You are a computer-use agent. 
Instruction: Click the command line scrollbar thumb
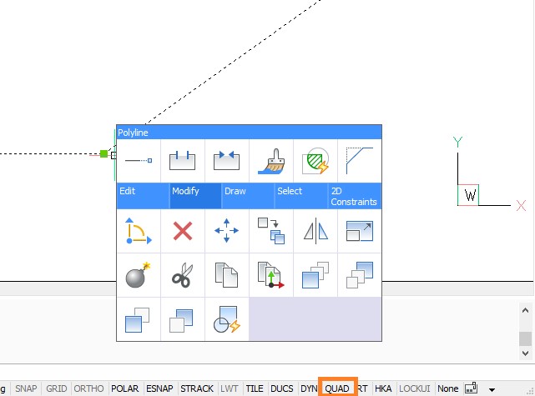(525, 338)
